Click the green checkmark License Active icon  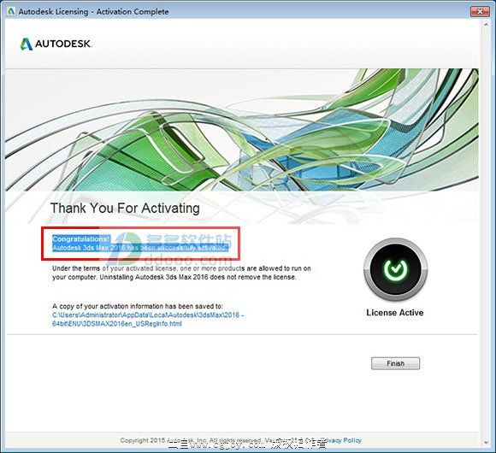(x=395, y=269)
